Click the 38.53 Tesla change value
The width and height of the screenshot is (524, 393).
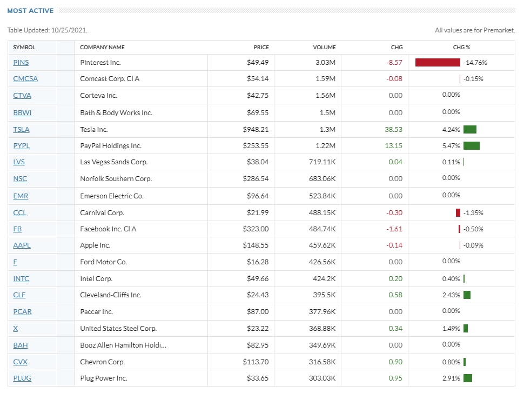point(393,129)
